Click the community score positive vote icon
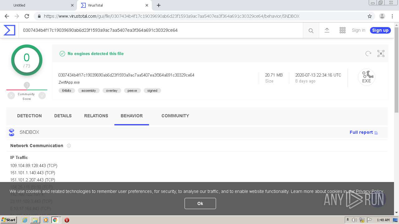This screenshot has width=399, height=224. click(42, 96)
